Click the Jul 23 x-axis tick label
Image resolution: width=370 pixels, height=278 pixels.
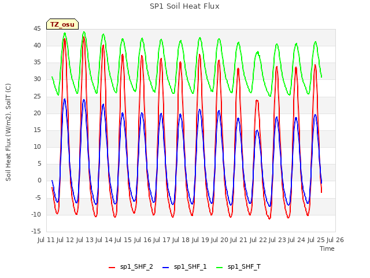click(277, 240)
